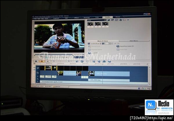Click the repeat playback button
Viewport: 174px width, 121px height.
[64, 57]
